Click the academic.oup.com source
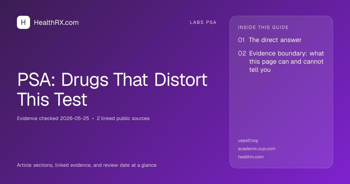 click(x=257, y=149)
